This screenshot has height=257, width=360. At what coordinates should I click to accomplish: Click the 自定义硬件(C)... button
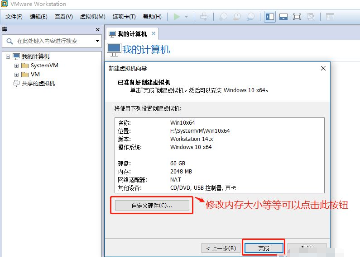(x=152, y=206)
